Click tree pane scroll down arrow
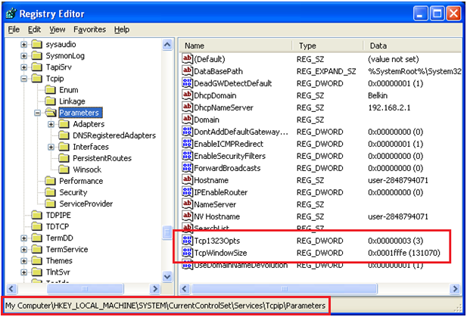Screen dimensions: 467x317 [167, 277]
